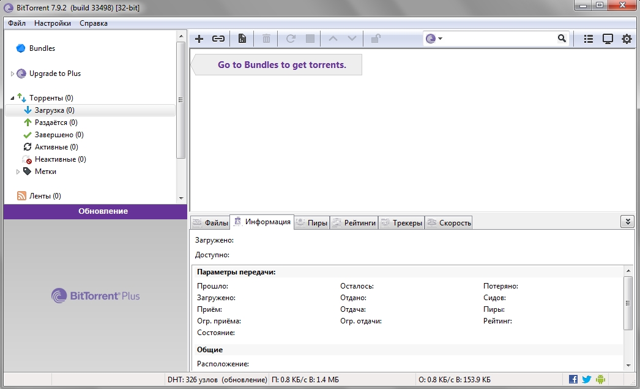Click sidebar scrollbar down arrow

tap(181, 198)
